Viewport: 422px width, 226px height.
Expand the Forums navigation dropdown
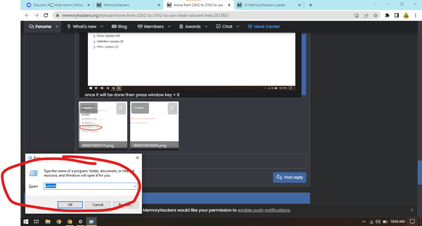pyautogui.click(x=57, y=26)
